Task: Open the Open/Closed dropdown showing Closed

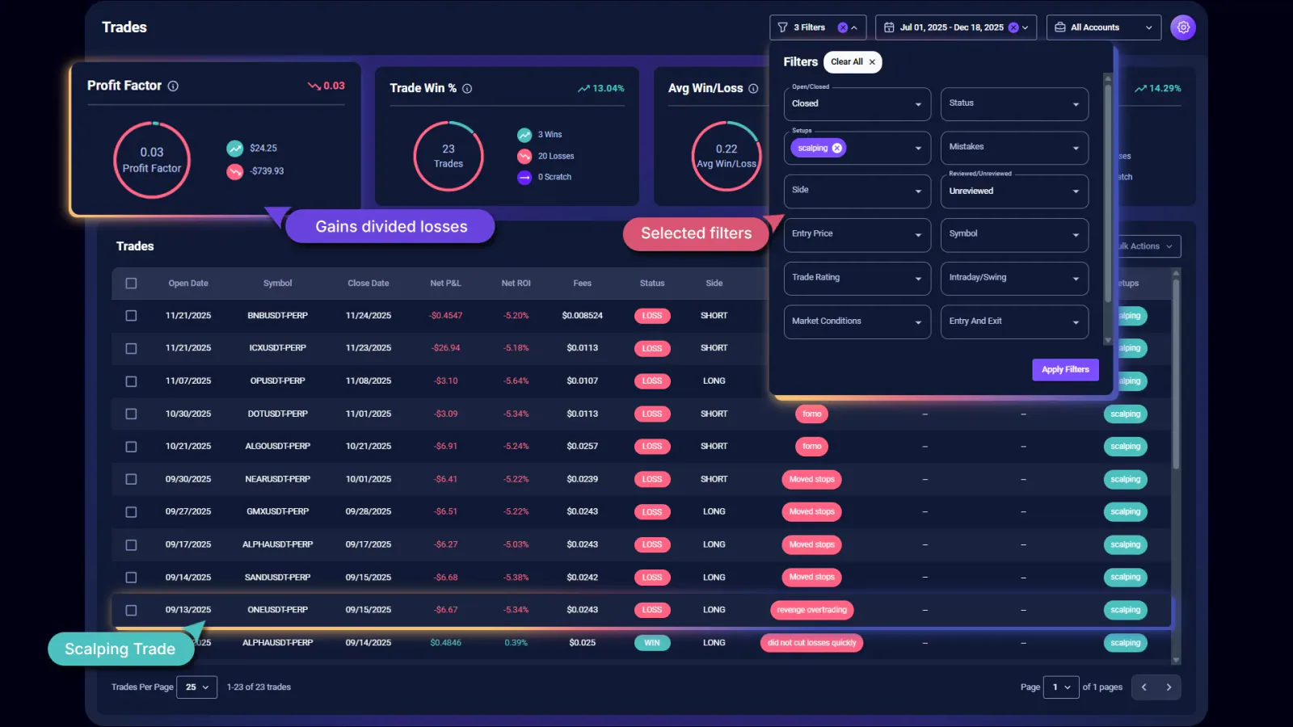Action: [x=857, y=104]
